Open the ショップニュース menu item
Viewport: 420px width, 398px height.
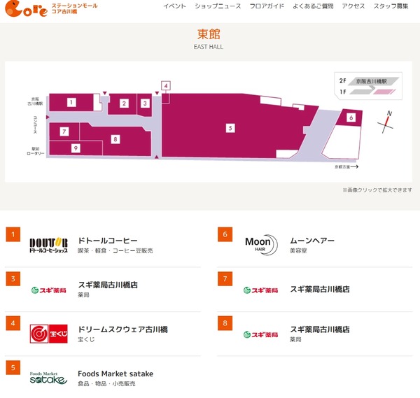coord(218,6)
